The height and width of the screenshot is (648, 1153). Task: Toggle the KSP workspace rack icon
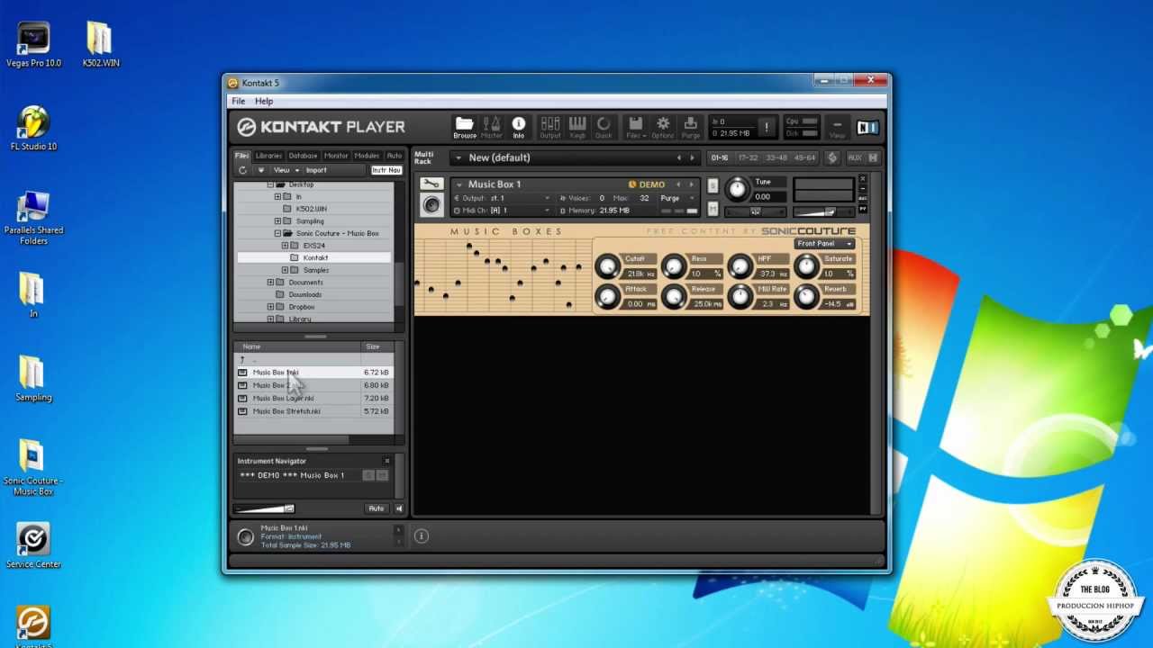[832, 157]
